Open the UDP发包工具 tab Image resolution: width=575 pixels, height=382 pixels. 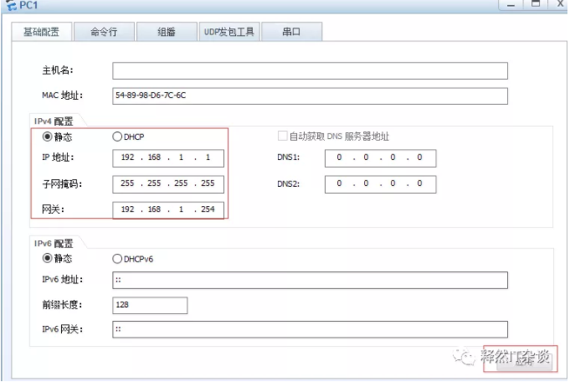(x=229, y=32)
